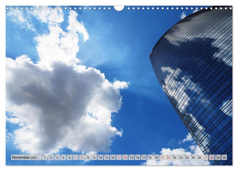Viewport: 238px width, 171px height.
Task: Pick the red Sunday date 14
Action: 125,157
